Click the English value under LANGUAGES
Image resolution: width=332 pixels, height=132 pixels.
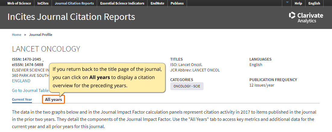pyautogui.click(x=256, y=65)
